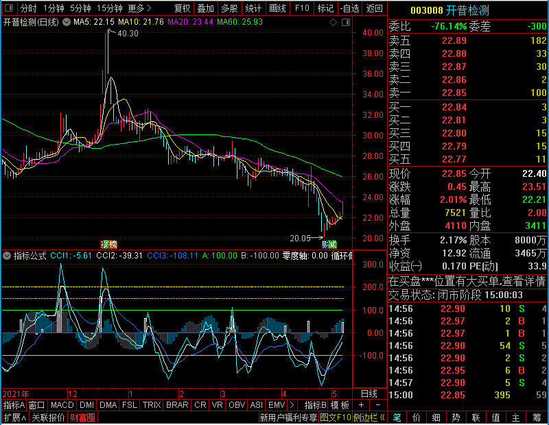Switch to the 5分钟 period

coord(80,8)
